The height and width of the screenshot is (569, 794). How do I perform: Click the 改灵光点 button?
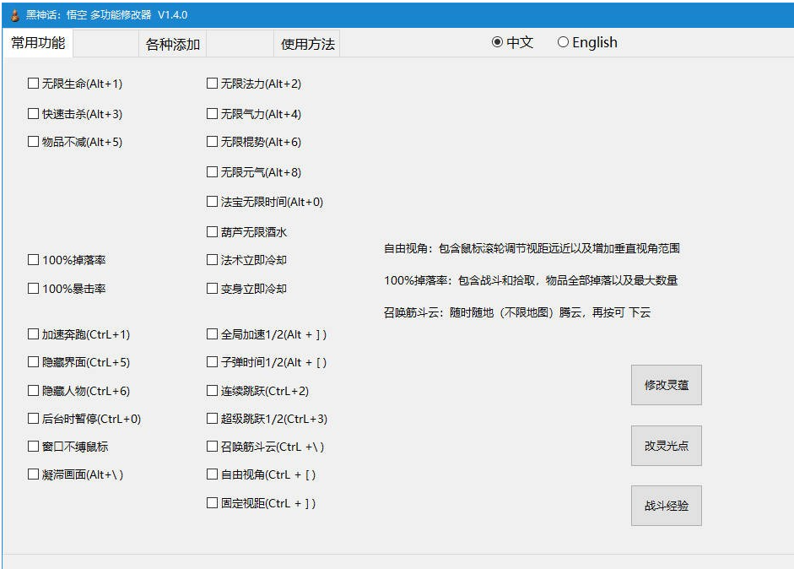point(666,446)
